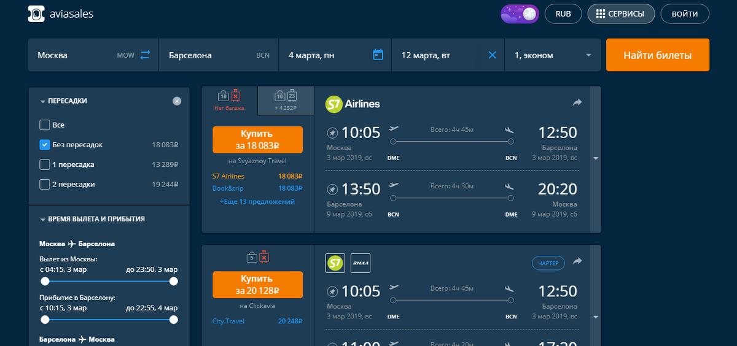The height and width of the screenshot is (346, 737).
Task: Click the S7 Airlines logo in first ticket
Action: pos(353,104)
